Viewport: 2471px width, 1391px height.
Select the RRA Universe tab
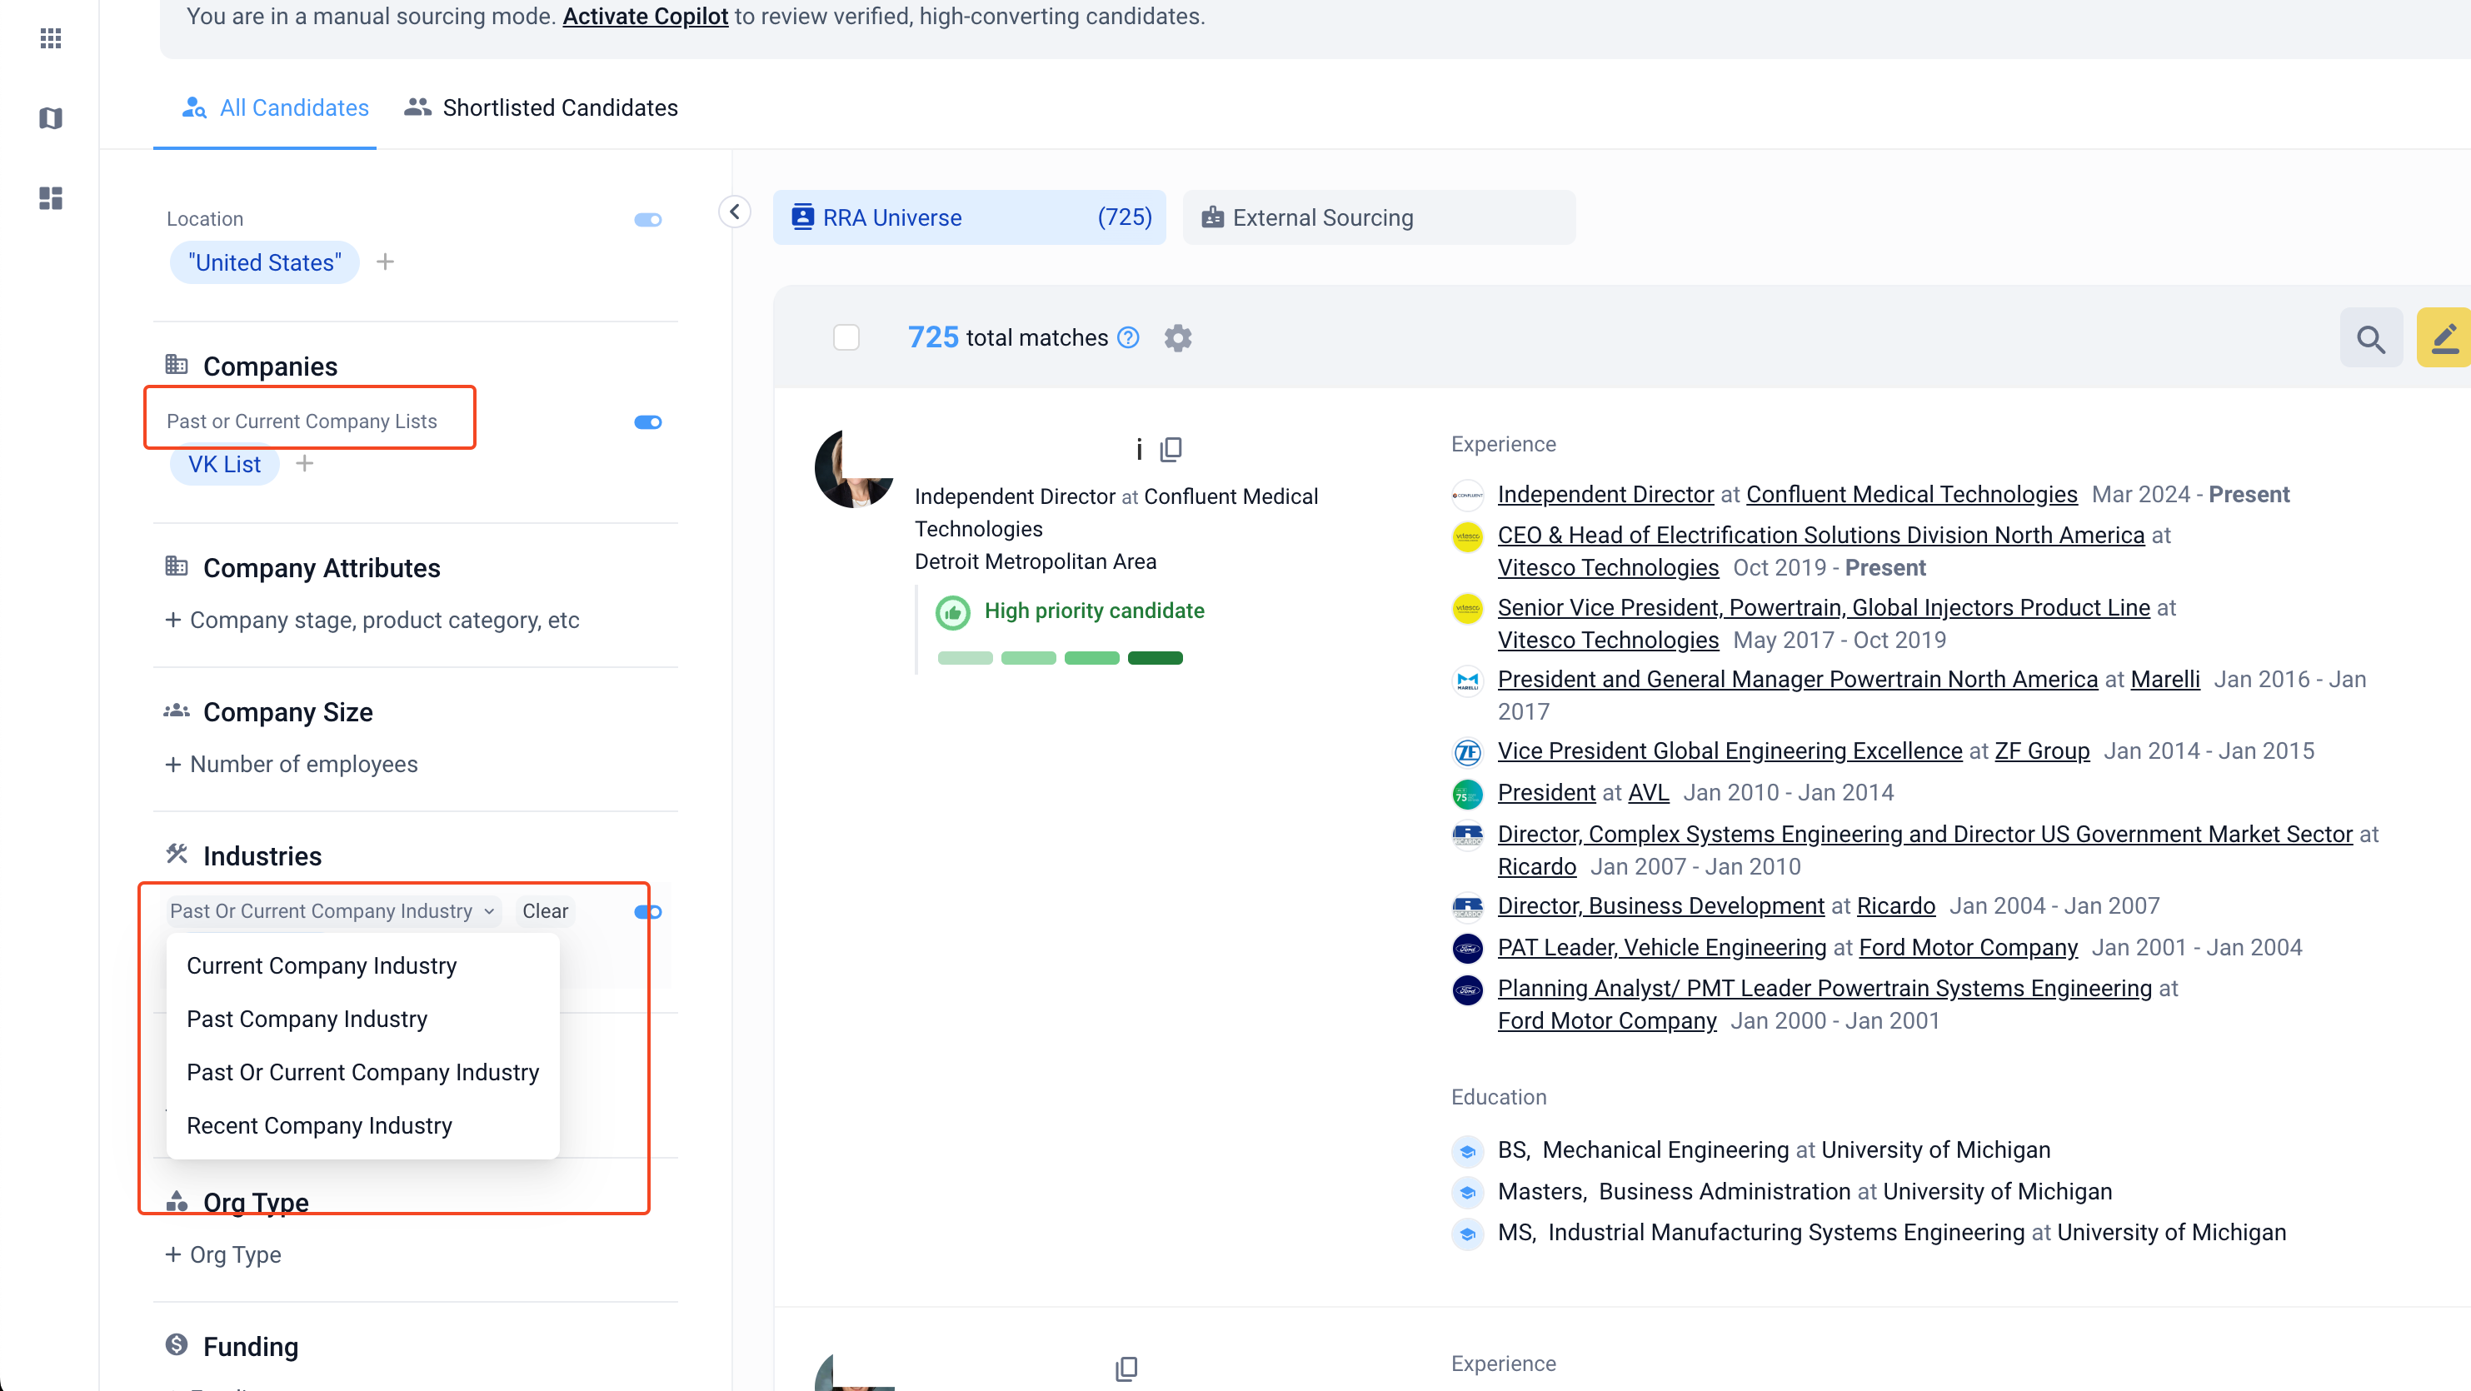point(970,217)
